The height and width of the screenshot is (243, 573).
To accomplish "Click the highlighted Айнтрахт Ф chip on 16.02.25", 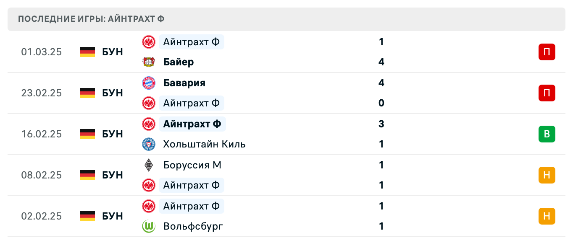I will point(192,124).
